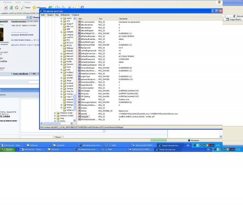The image size is (243, 216).
Task: Select the EnableQuickReboot value name
Action: pos(88,65)
